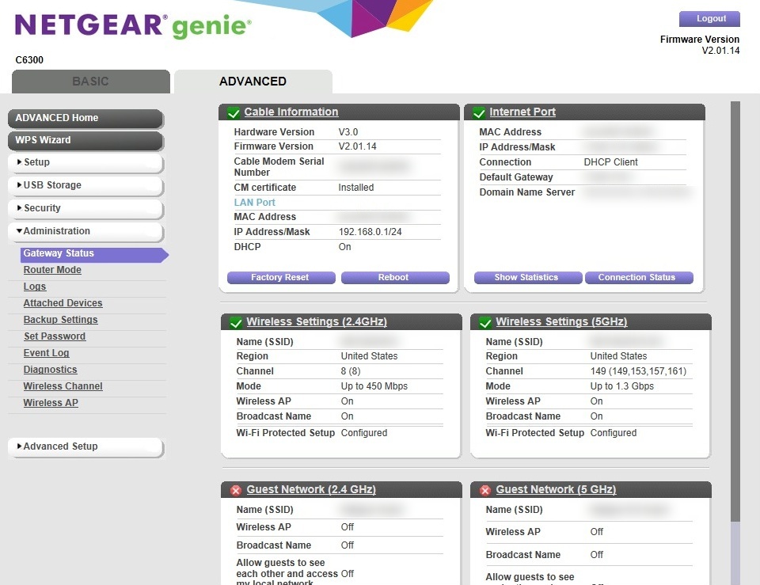The image size is (760, 585).
Task: Click green check icon for Wireless Settings (5GHz)
Action: (485, 322)
